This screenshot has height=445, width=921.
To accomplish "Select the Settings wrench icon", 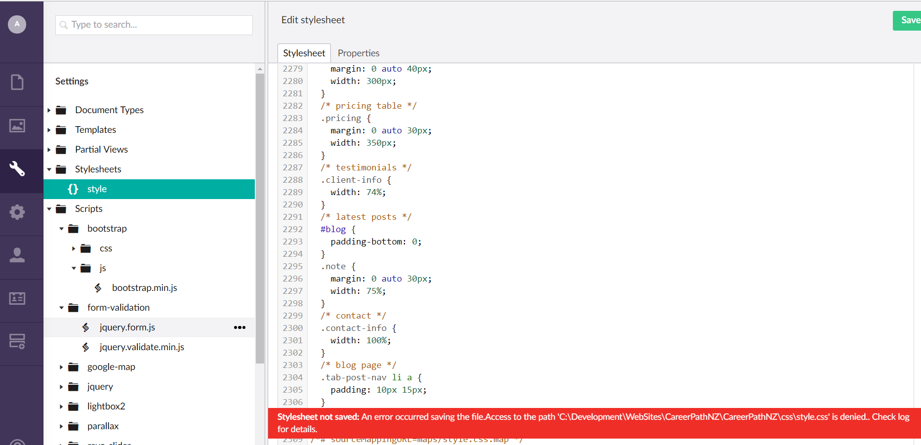I will point(17,169).
